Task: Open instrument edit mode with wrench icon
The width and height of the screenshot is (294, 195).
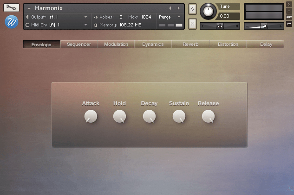Action: click(11, 8)
